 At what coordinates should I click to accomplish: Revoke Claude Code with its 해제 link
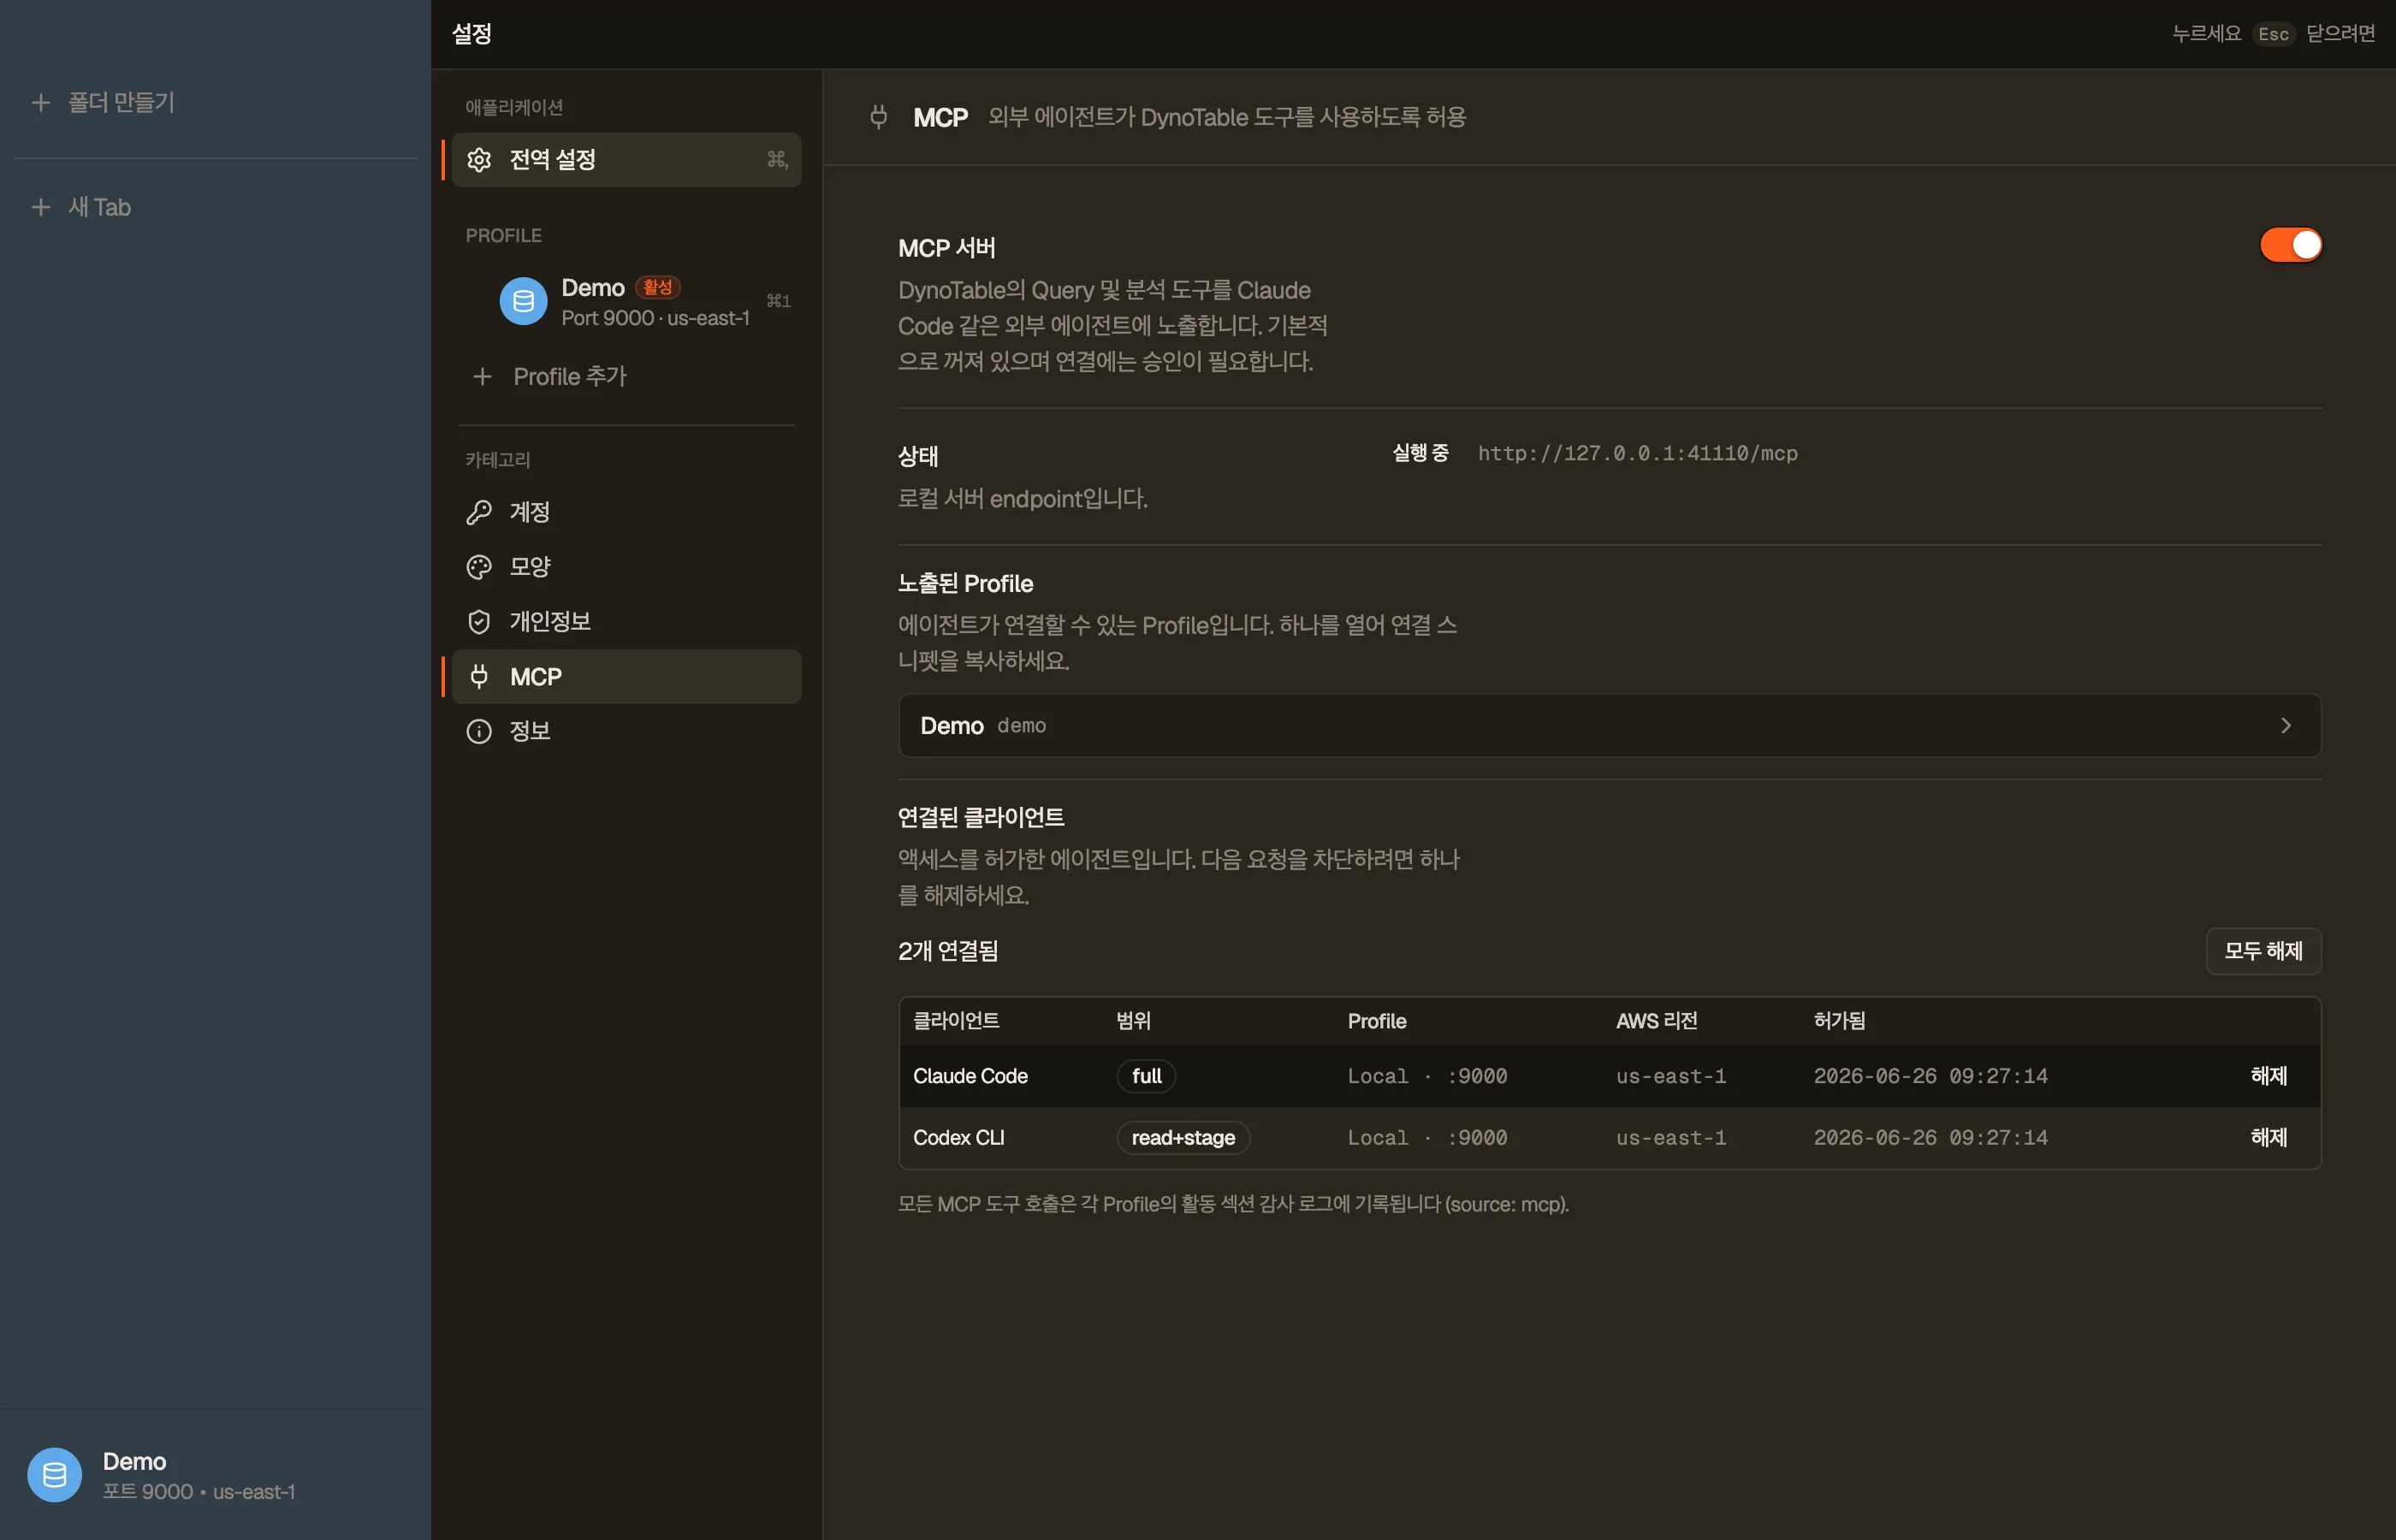(x=2268, y=1076)
